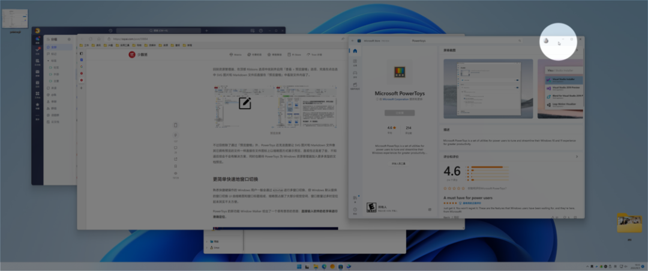Click the Store search magnifier icon
The height and width of the screenshot is (271, 648).
tap(520, 41)
